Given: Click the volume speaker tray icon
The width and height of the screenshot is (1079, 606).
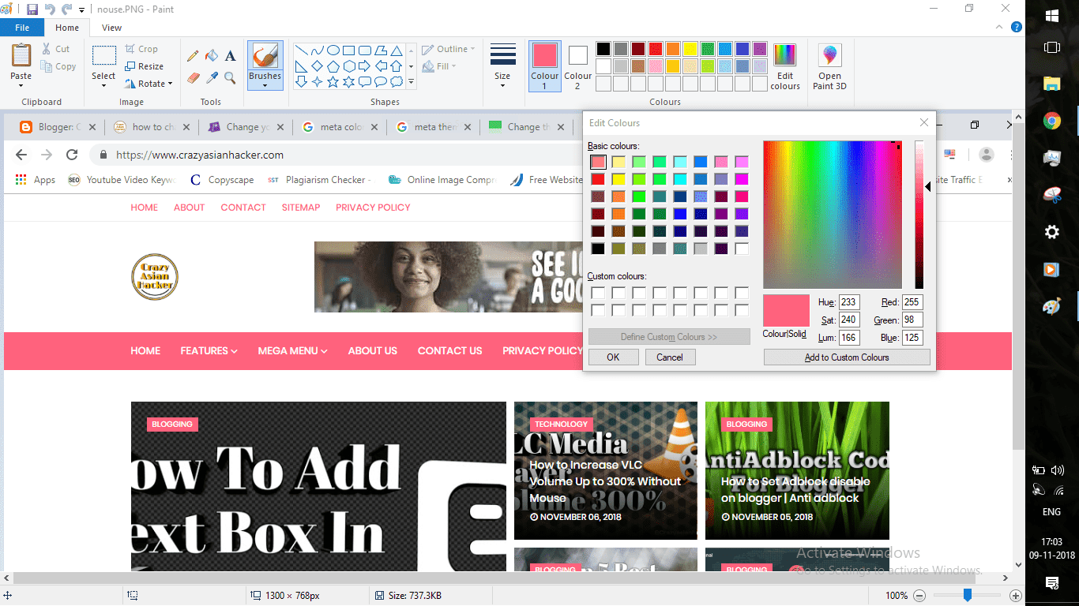Looking at the screenshot, I should (x=1058, y=470).
